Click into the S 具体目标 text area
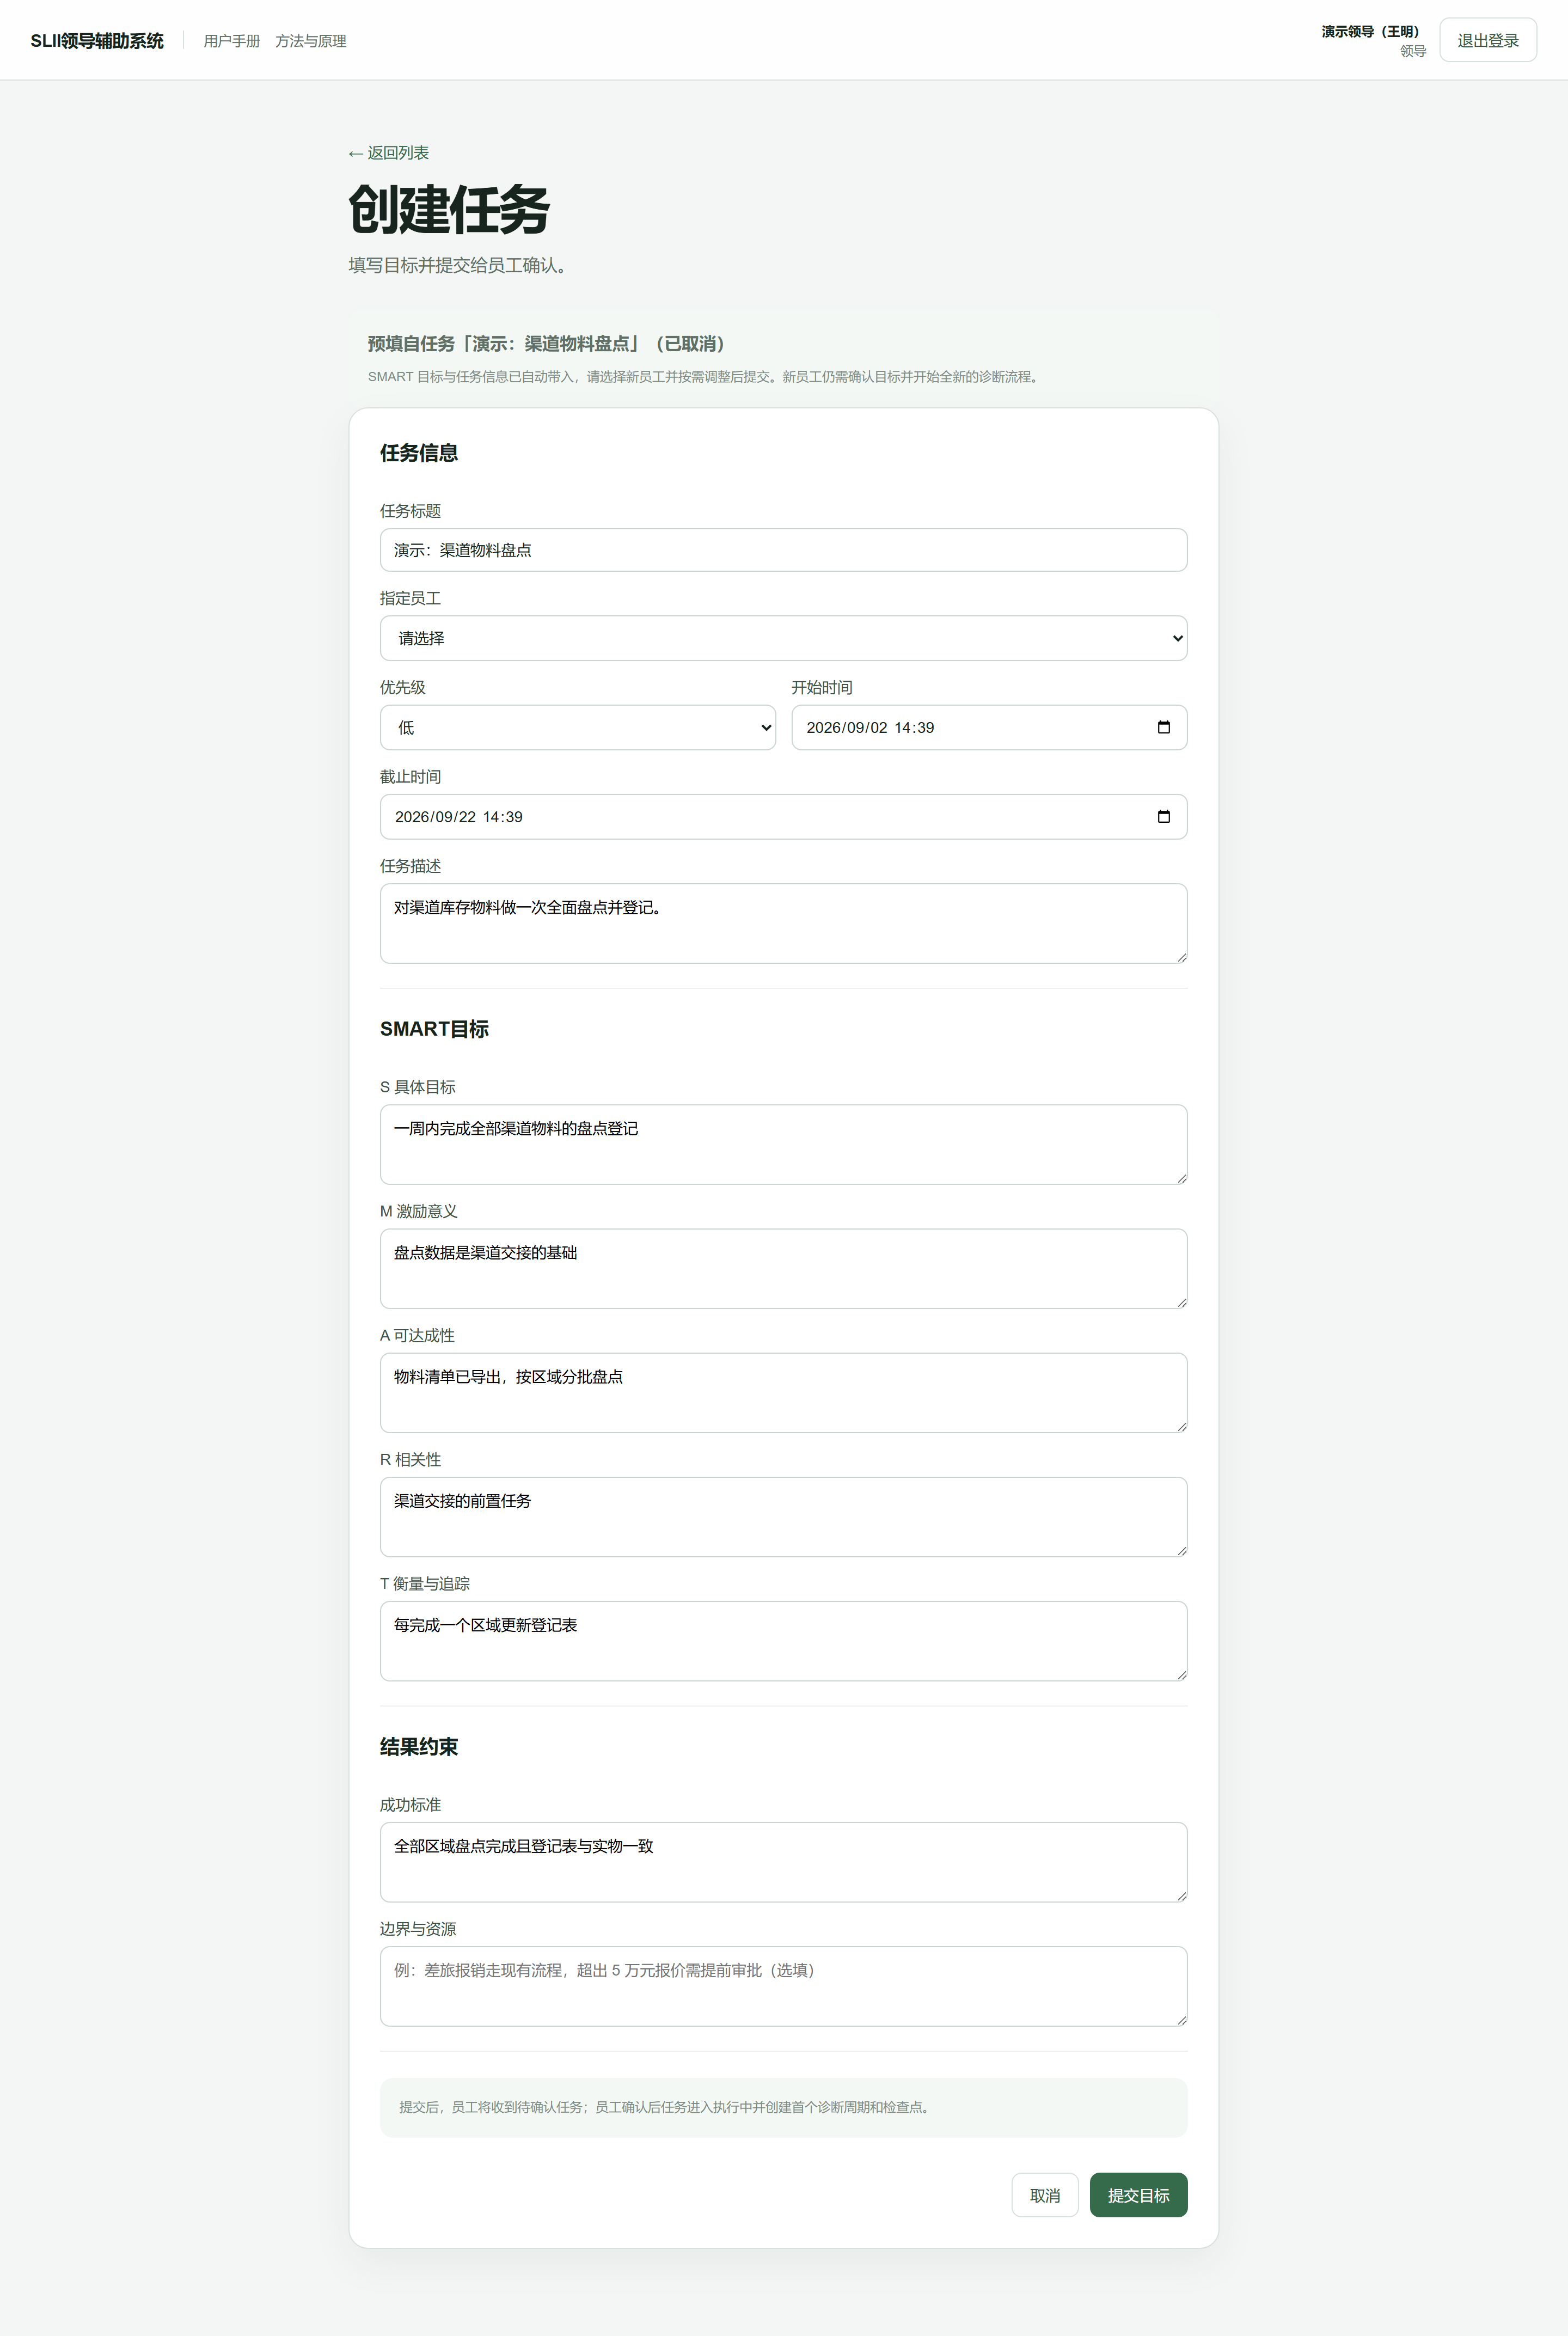 [x=783, y=1144]
